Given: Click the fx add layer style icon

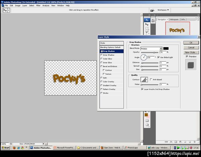Looking at the screenshot, I should coord(171,142).
